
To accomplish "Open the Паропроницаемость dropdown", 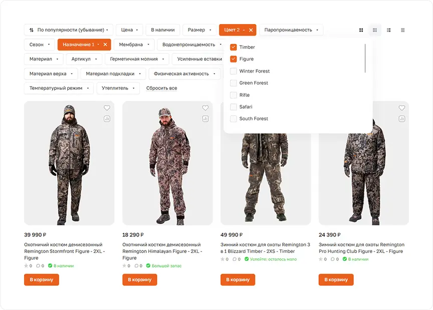I will point(291,30).
